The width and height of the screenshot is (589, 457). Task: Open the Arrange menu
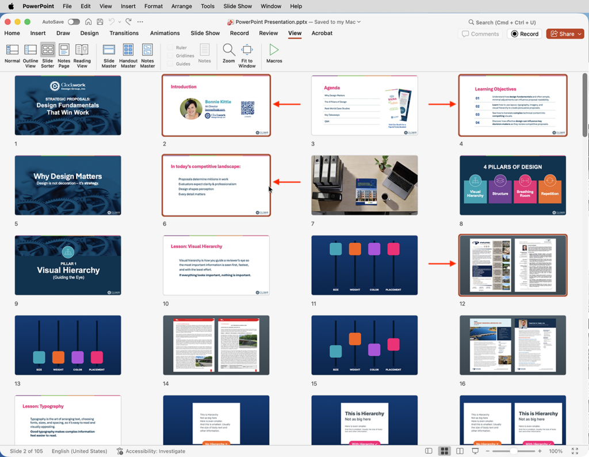point(181,6)
